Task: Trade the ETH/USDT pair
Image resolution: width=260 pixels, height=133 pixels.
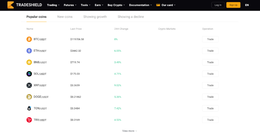Action: click(210, 51)
